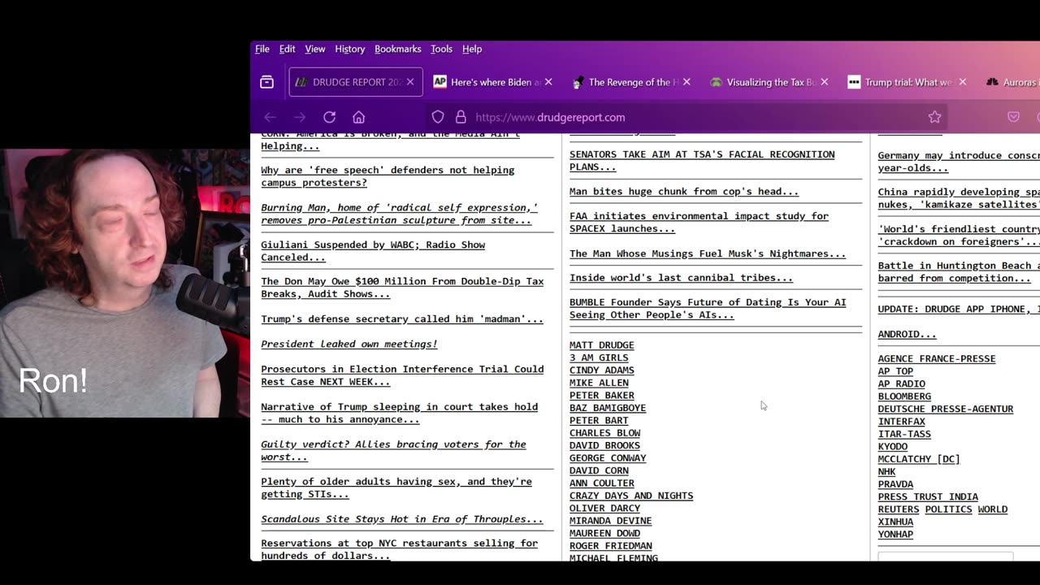Click the AGENCE FRANCE-PRESSE link
Screen dimensions: 1040x585
937,358
